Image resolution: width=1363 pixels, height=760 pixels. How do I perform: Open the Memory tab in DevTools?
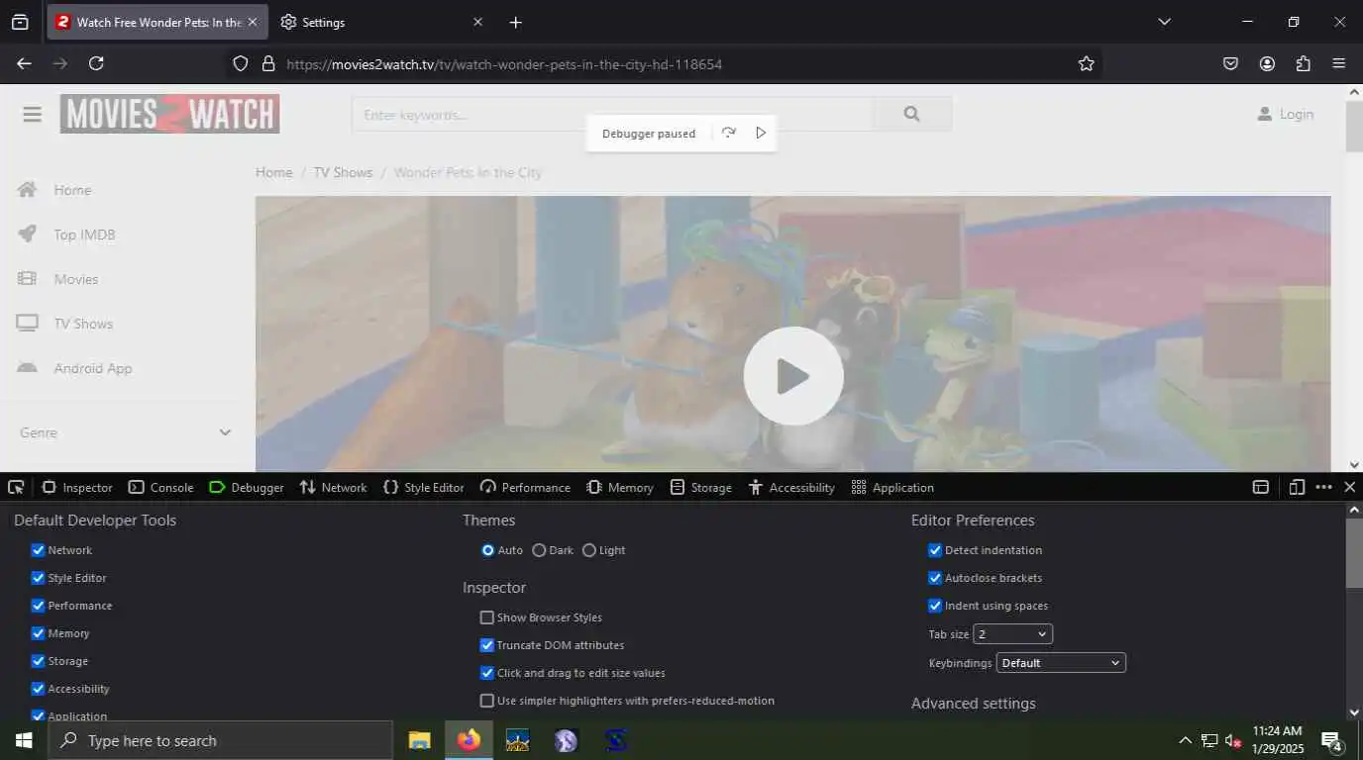619,487
